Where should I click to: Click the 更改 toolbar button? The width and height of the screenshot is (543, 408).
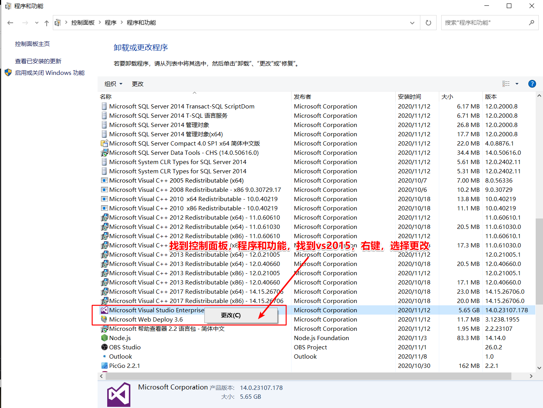point(138,84)
